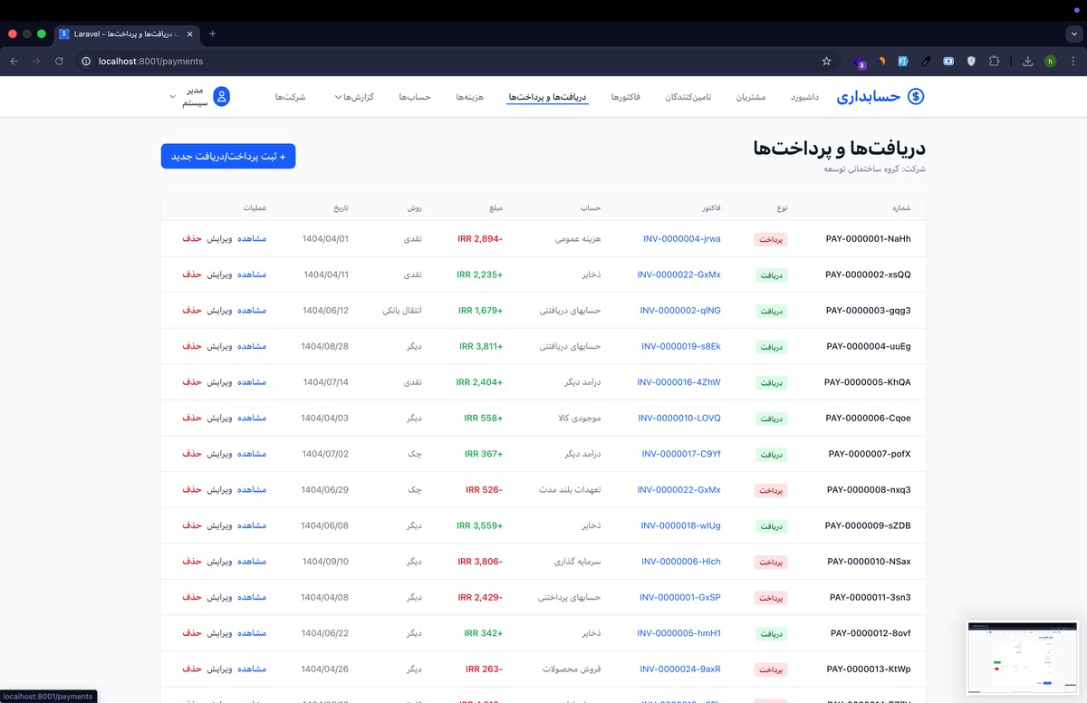Click the eyedropper color picker extension
The width and height of the screenshot is (1087, 703).
click(926, 62)
